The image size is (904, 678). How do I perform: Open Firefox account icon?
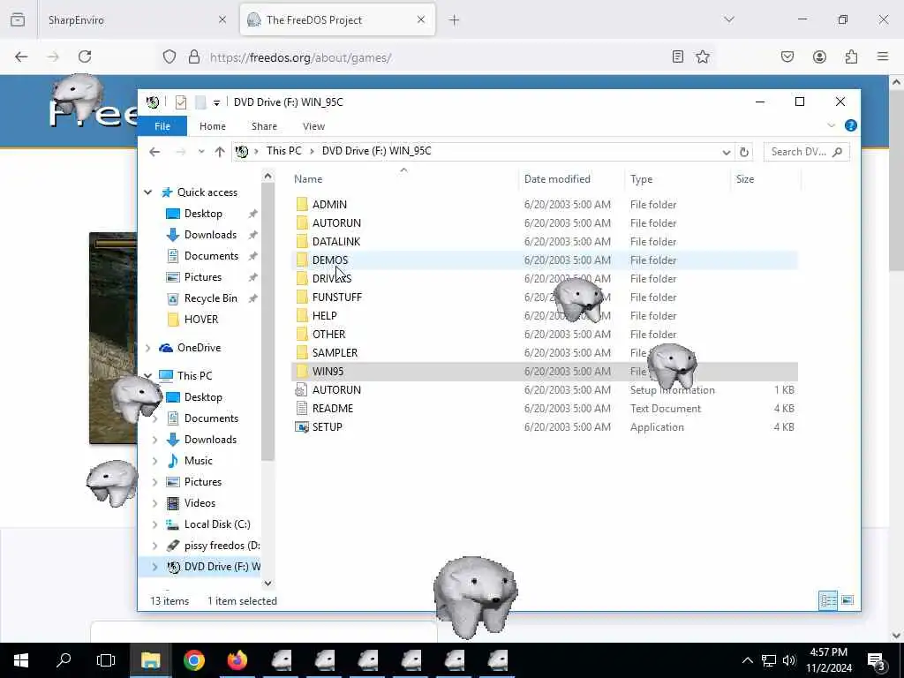coord(819,56)
